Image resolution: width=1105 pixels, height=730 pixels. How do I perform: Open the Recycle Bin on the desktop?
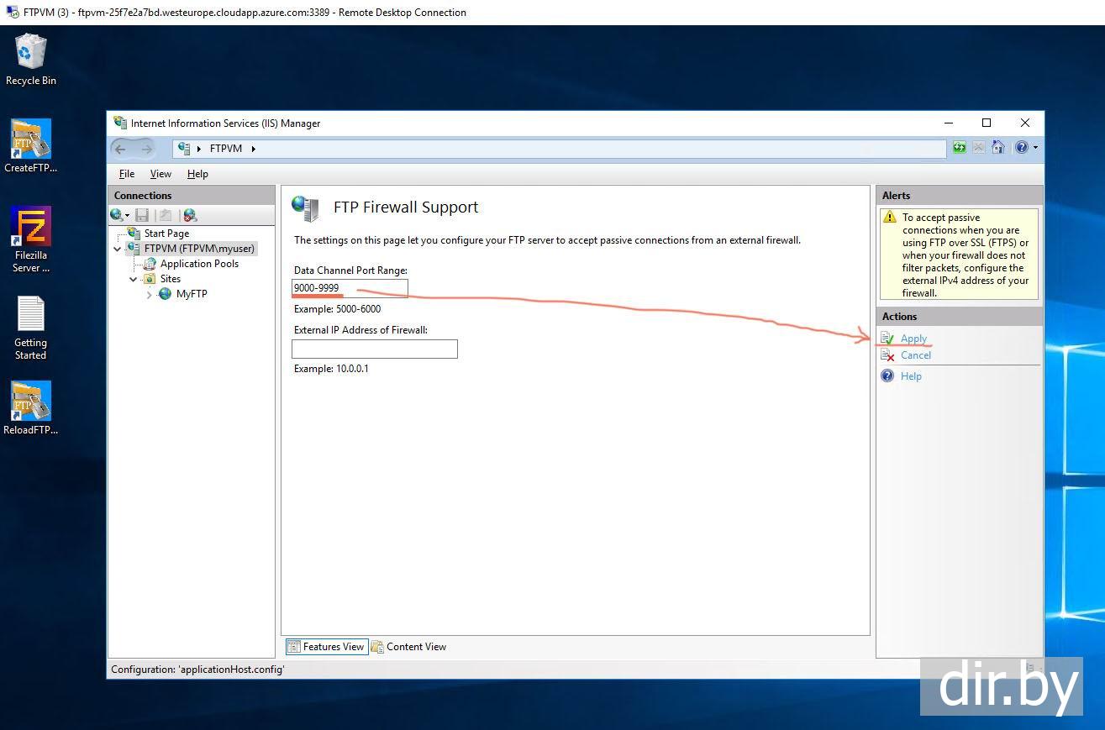coord(31,59)
